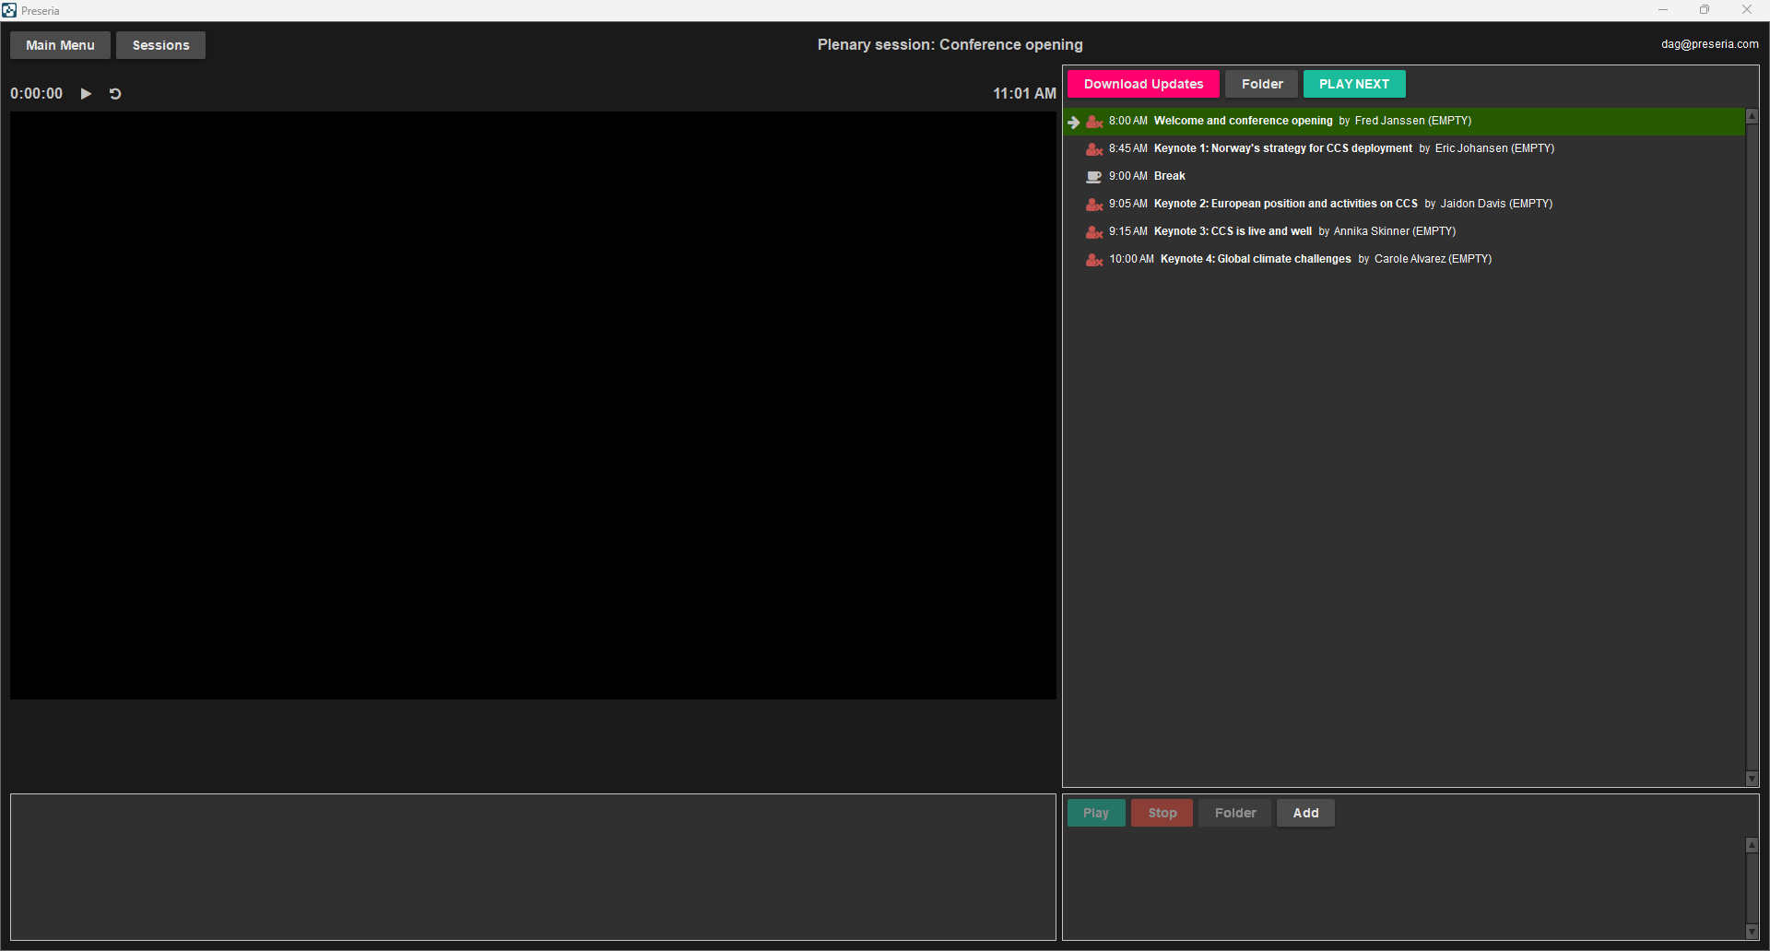The image size is (1770, 951).
Task: Click the missing-presentation icon for Welcome and conference opening
Action: point(1094,122)
